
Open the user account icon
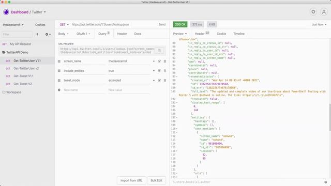tap(324, 12)
